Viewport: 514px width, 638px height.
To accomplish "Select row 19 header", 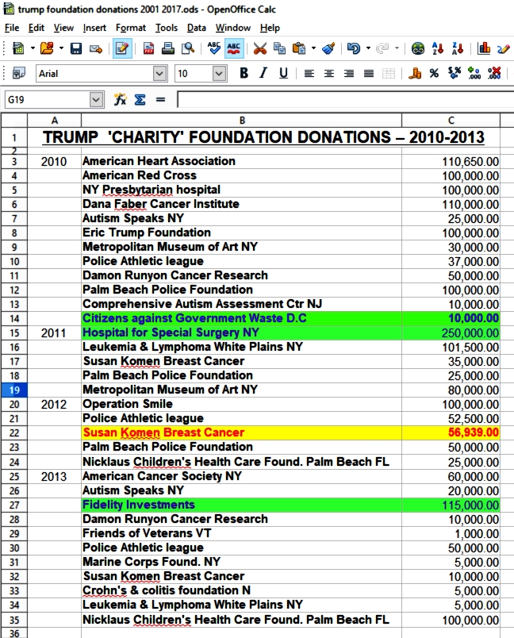I will coord(14,390).
